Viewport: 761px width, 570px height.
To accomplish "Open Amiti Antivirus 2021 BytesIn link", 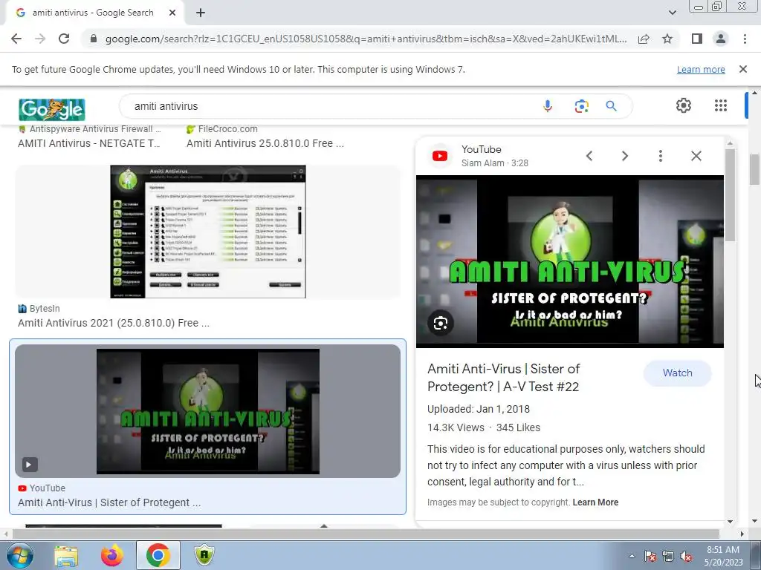I will [x=114, y=323].
